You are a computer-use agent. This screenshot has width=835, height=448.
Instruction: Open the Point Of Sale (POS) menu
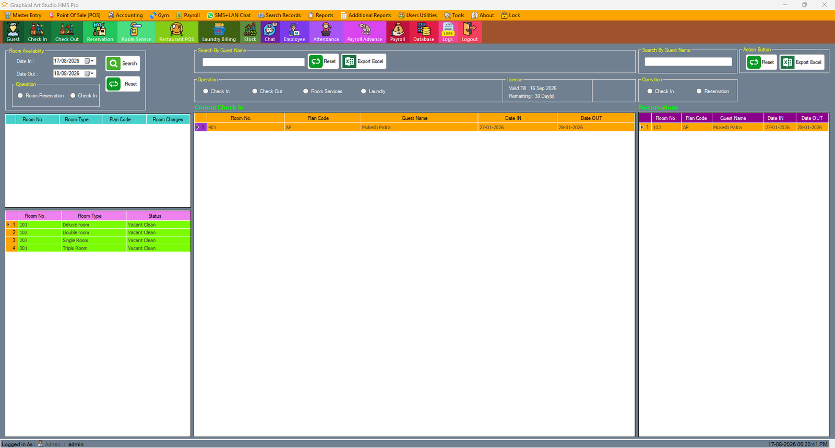75,15
